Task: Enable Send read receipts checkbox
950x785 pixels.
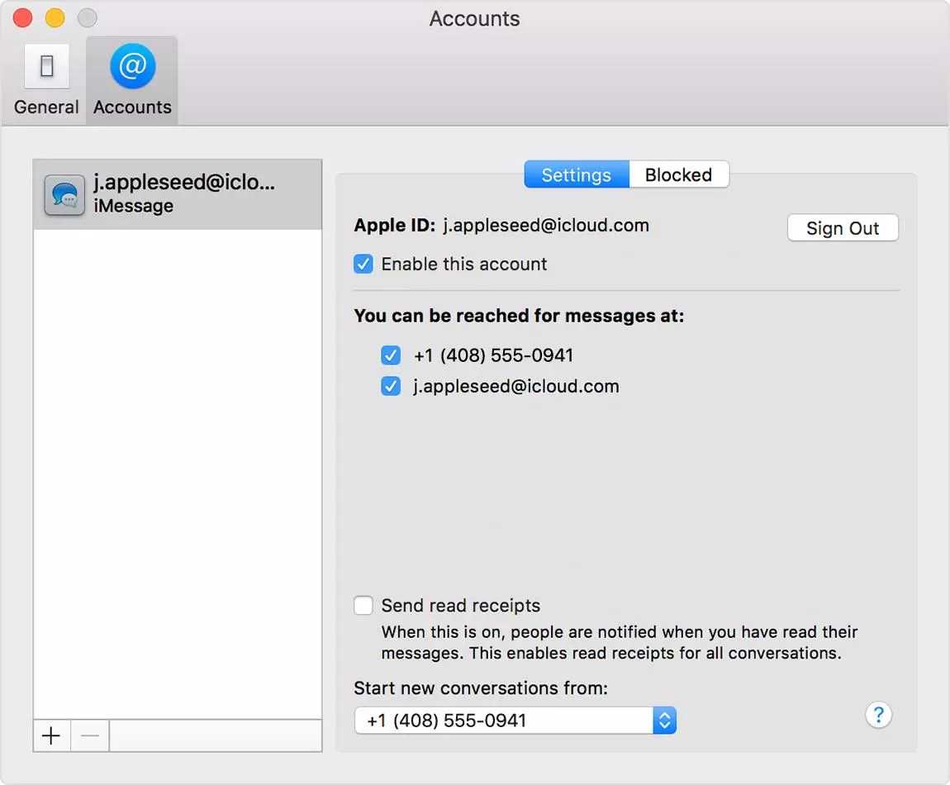Action: click(363, 606)
